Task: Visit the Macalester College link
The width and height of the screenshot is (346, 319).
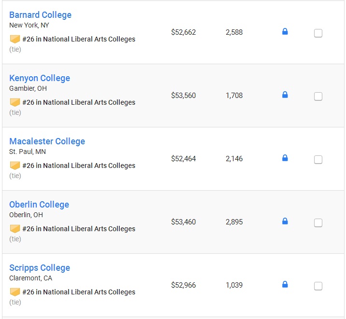Action: (47, 141)
